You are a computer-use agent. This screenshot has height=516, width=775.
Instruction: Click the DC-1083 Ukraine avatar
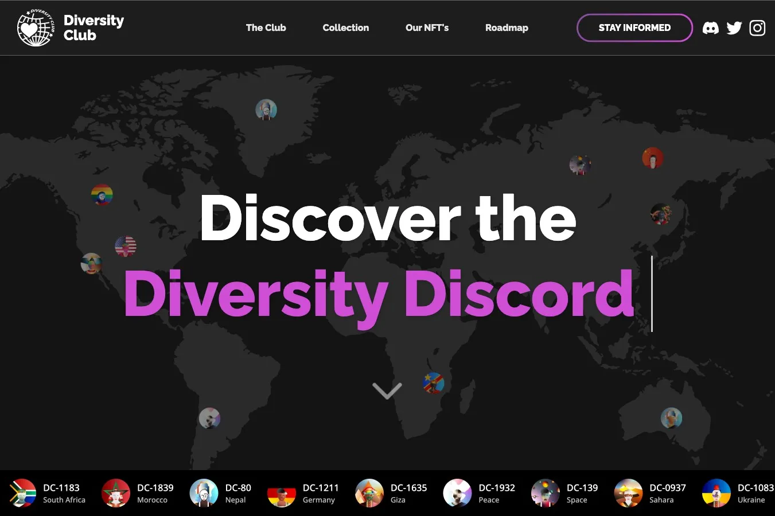[716, 493]
